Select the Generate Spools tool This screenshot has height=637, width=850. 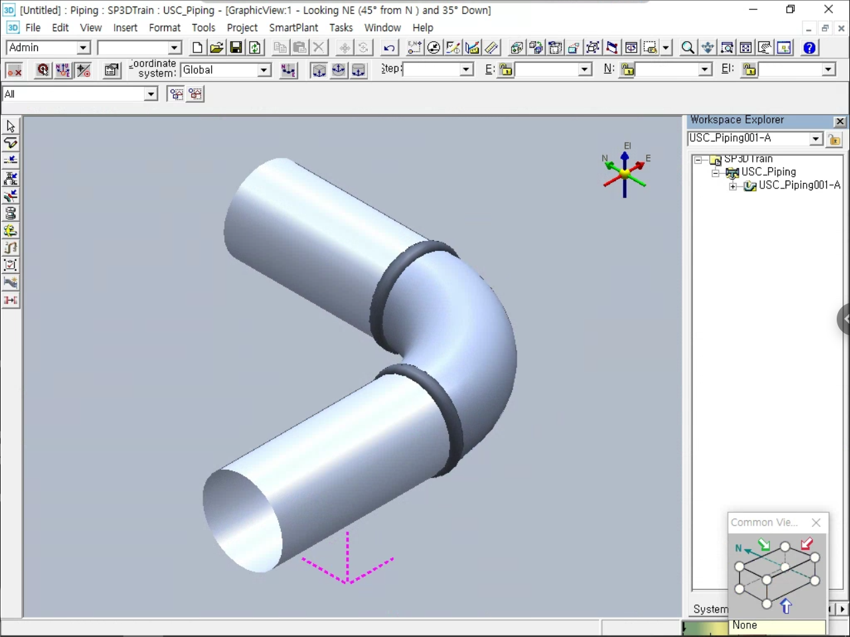11,213
